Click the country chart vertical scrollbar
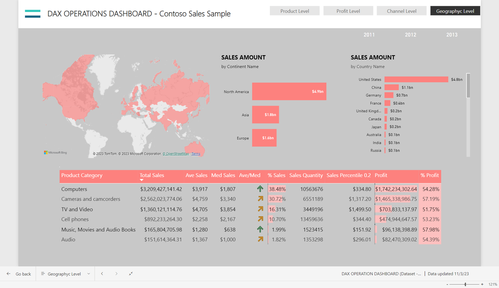499x288 pixels. coord(468,86)
